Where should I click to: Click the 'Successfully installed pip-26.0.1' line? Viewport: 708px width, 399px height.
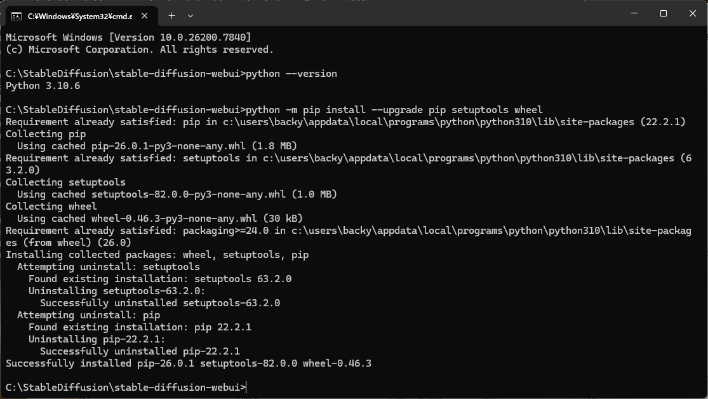(x=189, y=363)
